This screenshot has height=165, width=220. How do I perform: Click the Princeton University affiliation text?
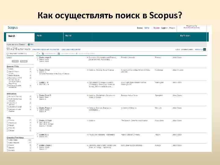tap(128, 57)
